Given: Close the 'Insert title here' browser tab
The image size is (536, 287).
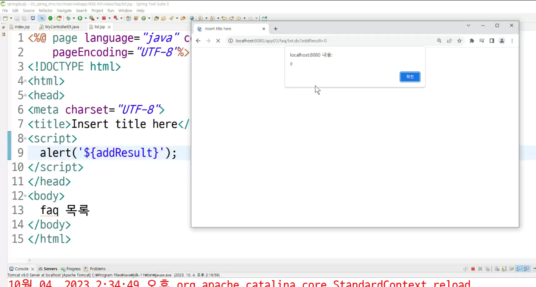Looking at the screenshot, I should click(x=264, y=29).
